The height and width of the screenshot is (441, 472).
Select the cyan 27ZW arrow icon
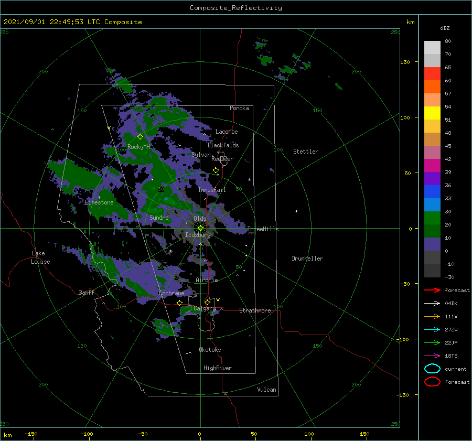coord(432,330)
